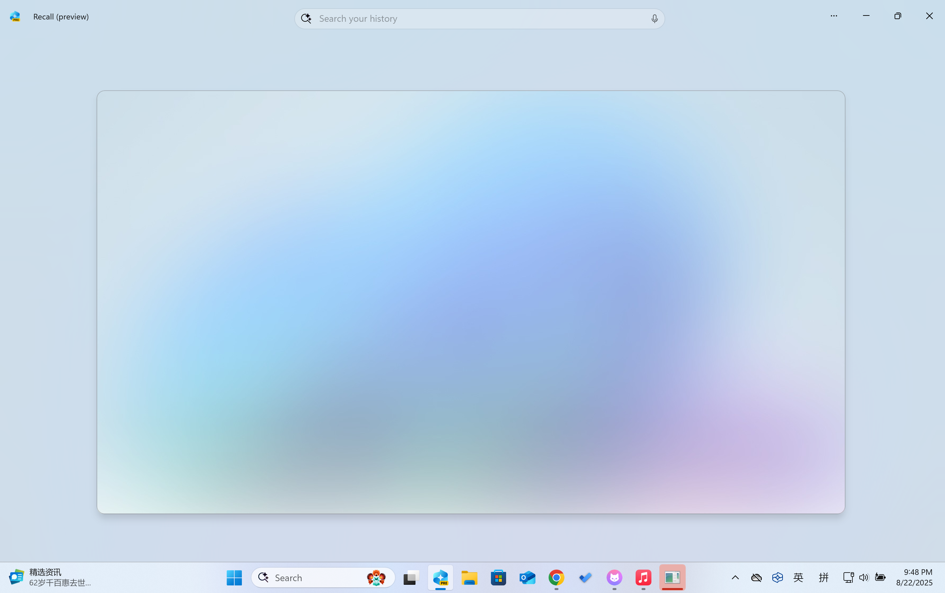Click the microphone icon in the search bar

coord(654,18)
